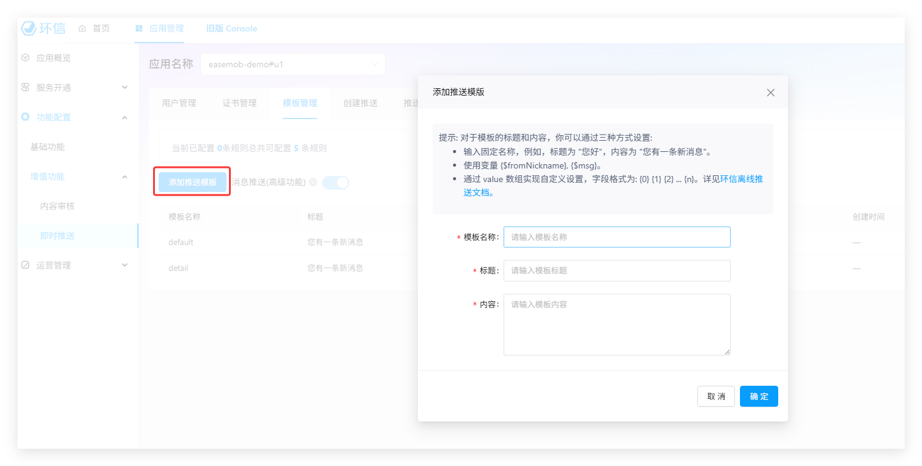Click the 内容 textarea field
Image resolution: width=922 pixels, height=466 pixels.
(x=617, y=325)
